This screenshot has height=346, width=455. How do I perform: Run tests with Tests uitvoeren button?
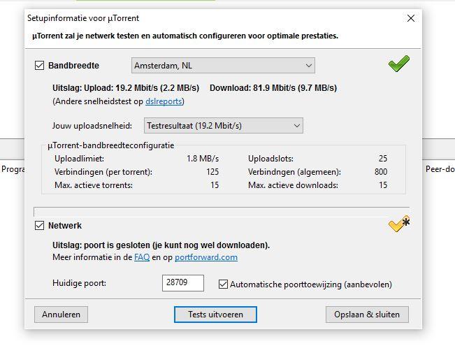click(x=215, y=315)
